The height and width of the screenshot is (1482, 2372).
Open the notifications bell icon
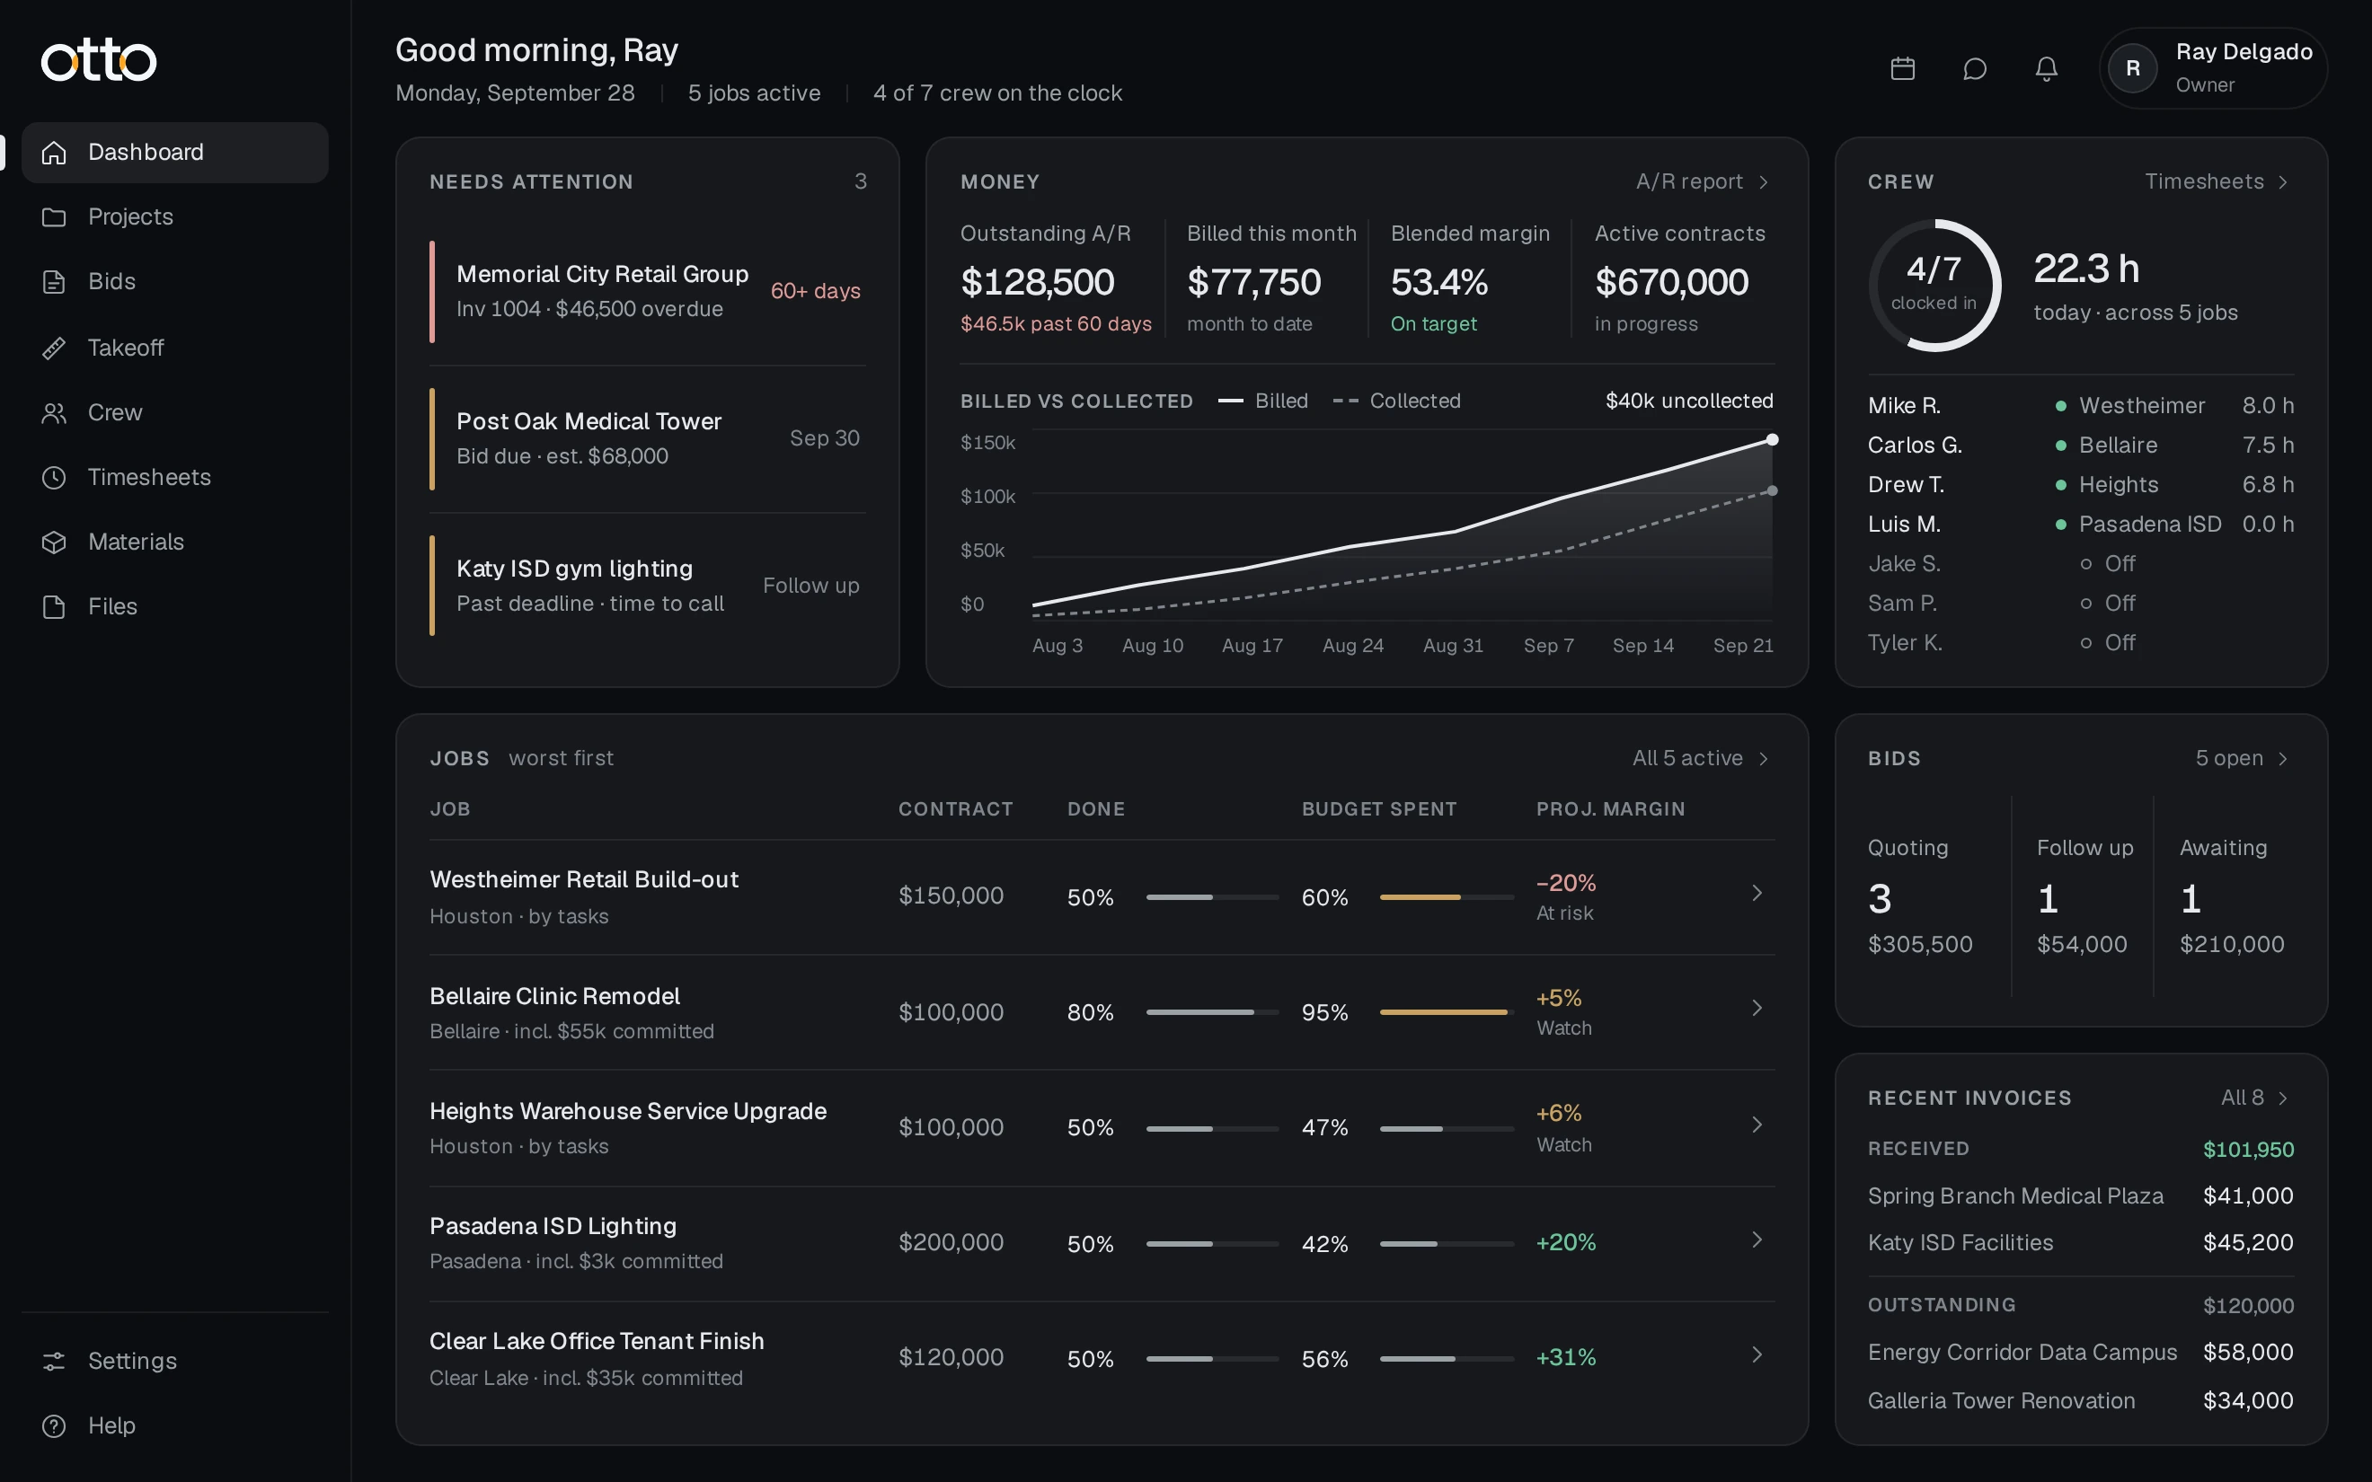tap(2047, 68)
